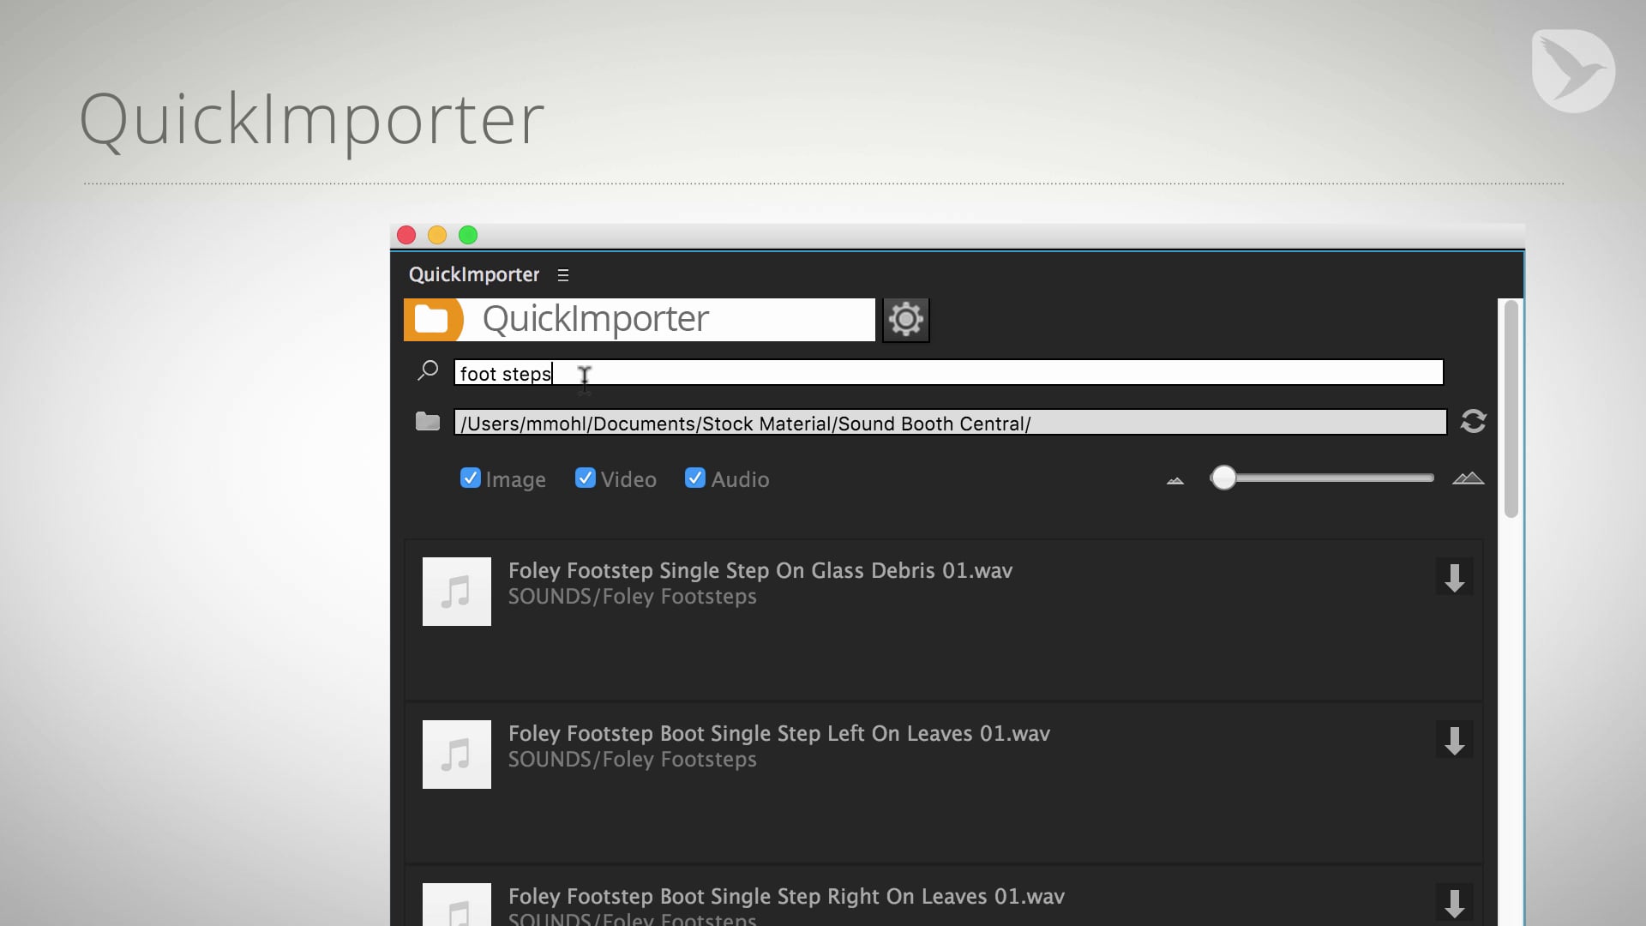Open the QuickImporter root breadcrumb
1646x926 pixels.
pos(595,318)
